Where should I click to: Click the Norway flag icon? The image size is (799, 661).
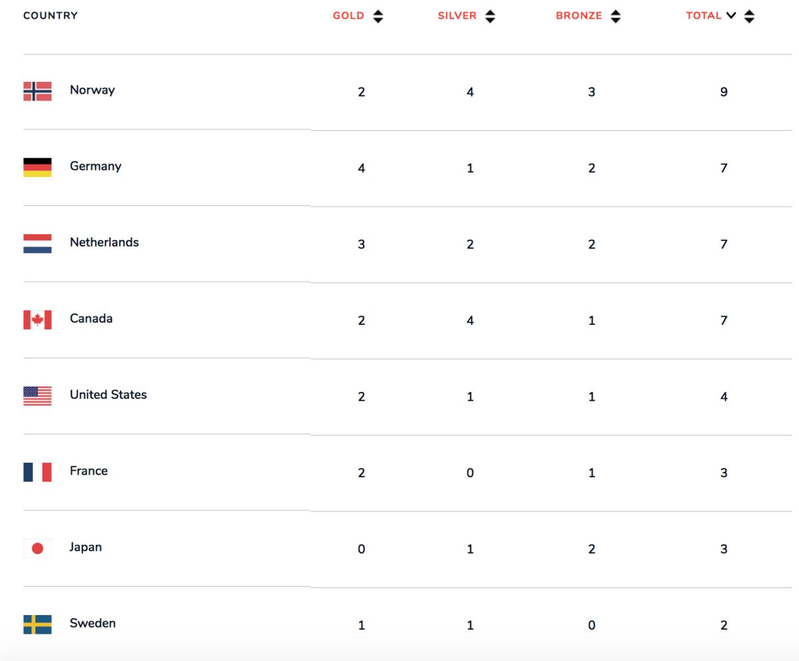pos(37,91)
